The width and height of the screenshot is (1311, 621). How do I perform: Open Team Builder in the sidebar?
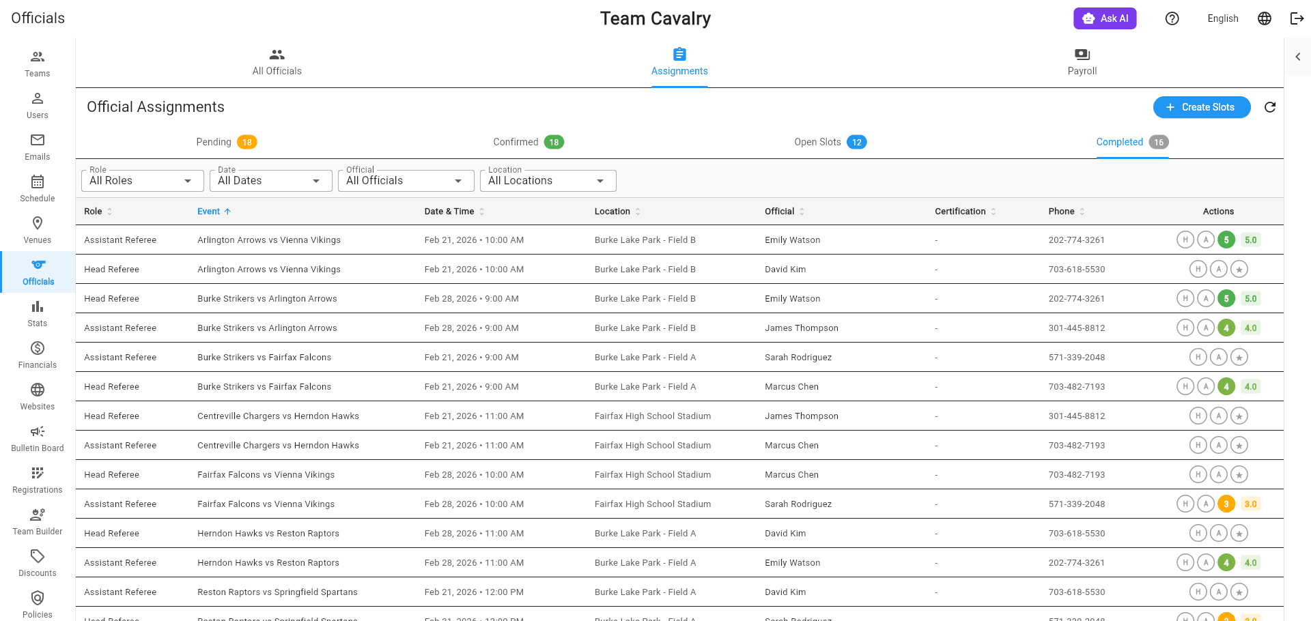(38, 522)
